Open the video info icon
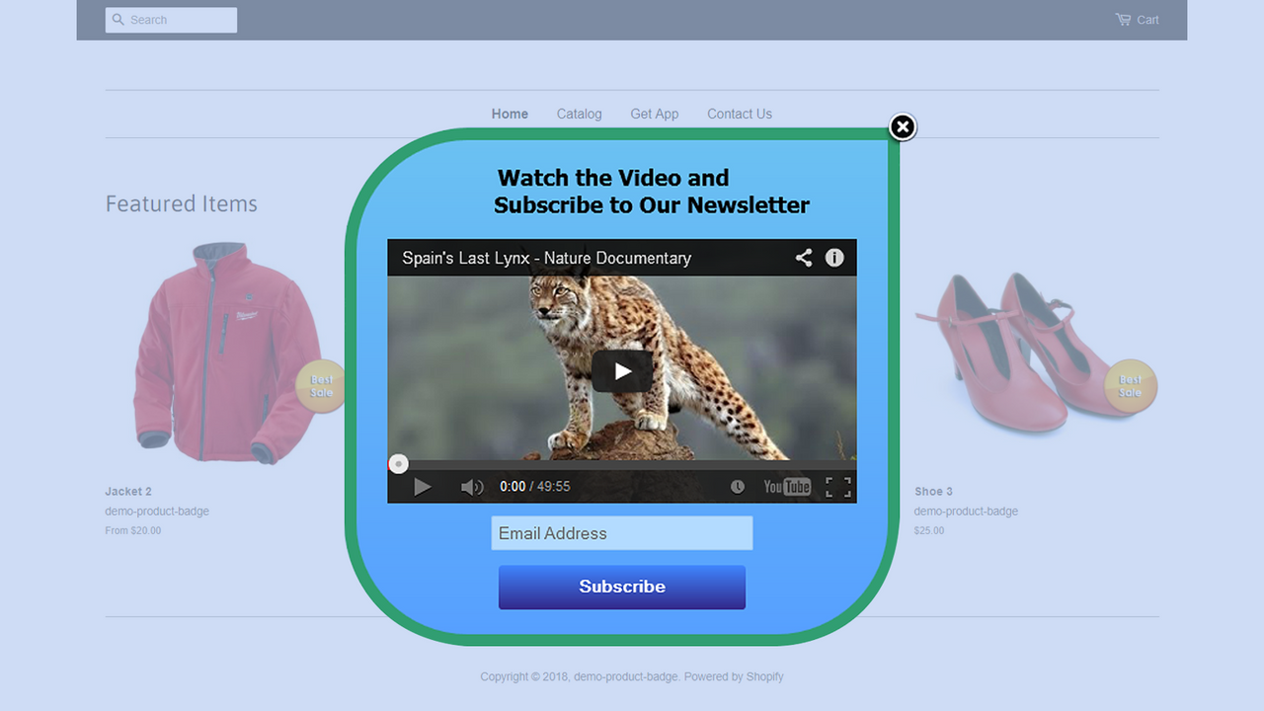The height and width of the screenshot is (711, 1264). 834,258
